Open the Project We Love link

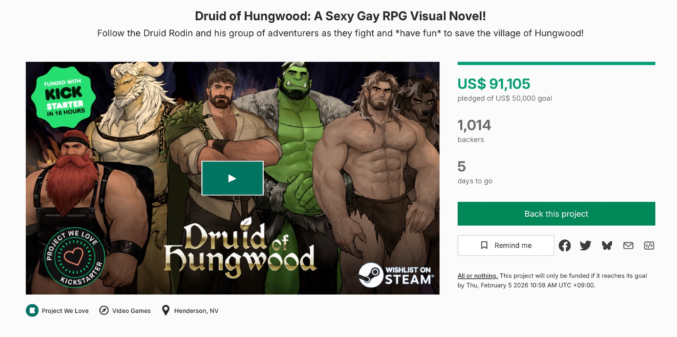[x=65, y=311]
